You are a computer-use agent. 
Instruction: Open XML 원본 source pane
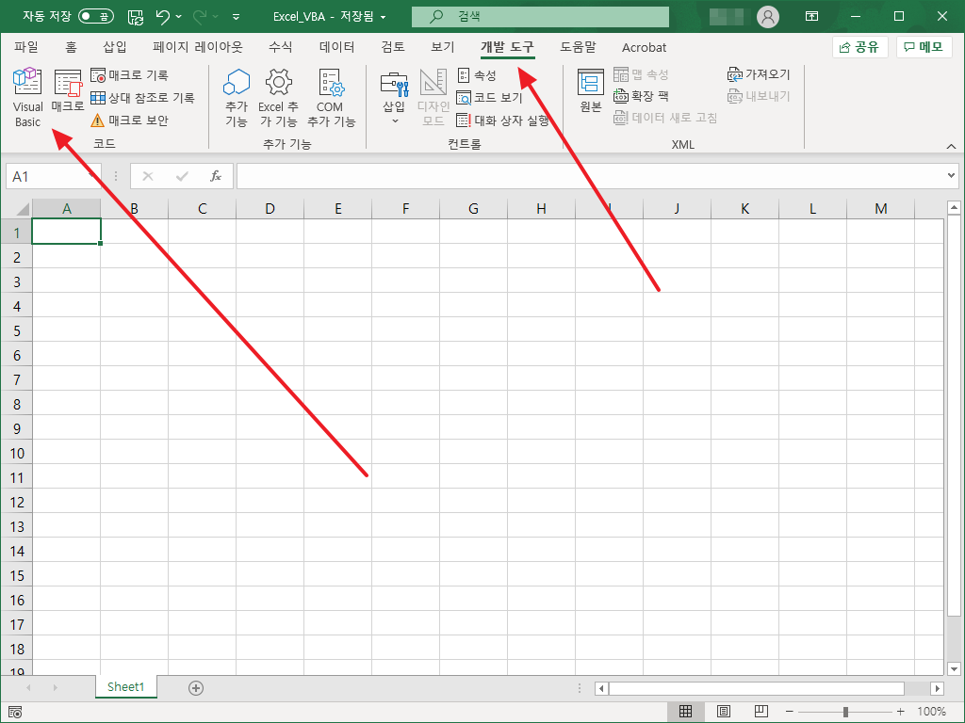click(590, 91)
